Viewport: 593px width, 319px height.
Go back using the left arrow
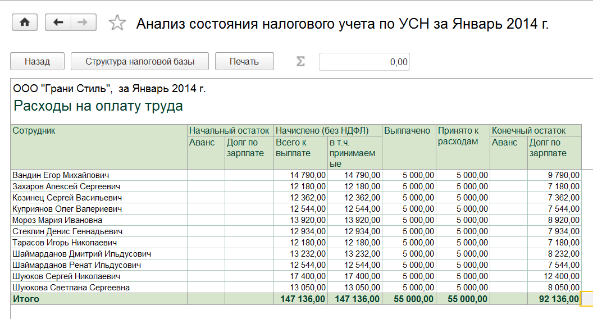coord(58,22)
